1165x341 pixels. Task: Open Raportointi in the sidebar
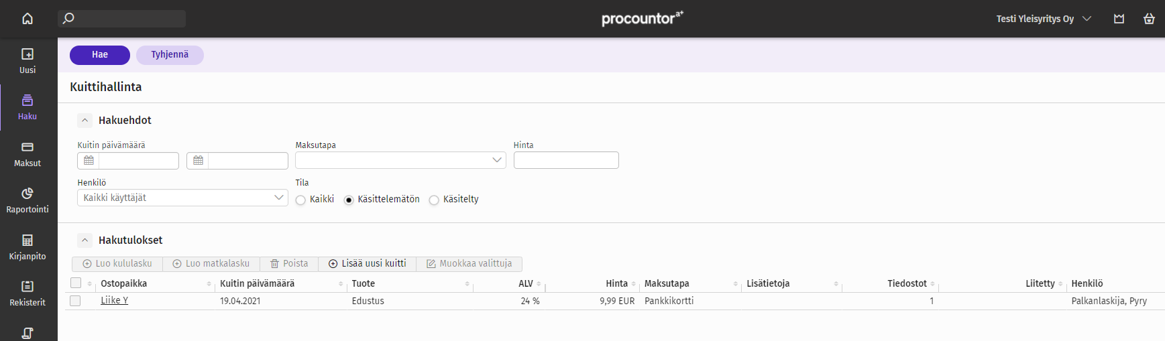[27, 200]
